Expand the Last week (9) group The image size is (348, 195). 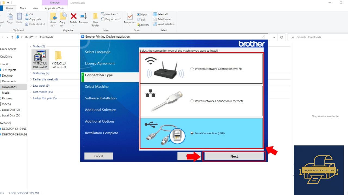click(31, 86)
